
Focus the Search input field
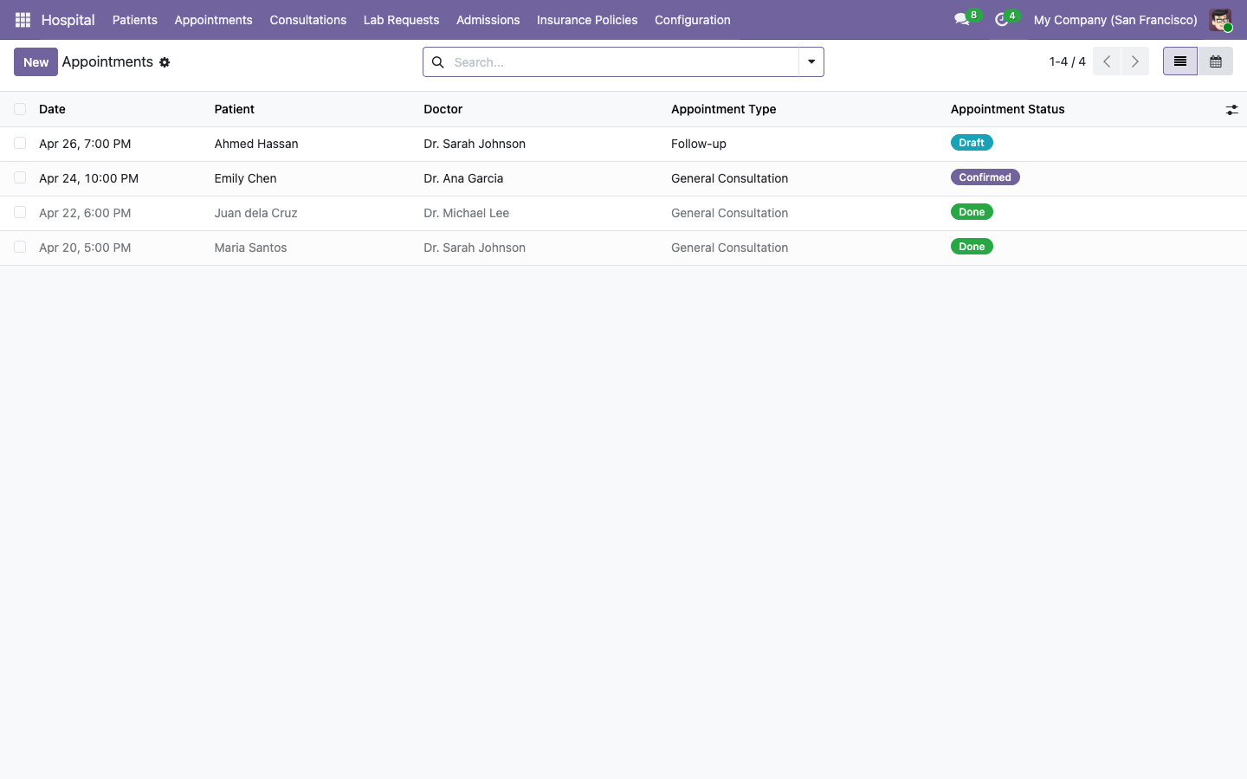tap(623, 62)
